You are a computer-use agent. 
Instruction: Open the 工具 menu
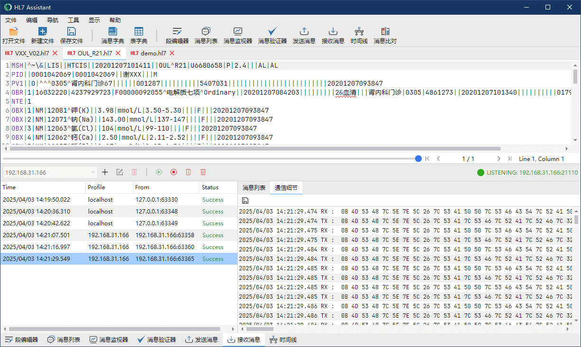[73, 20]
